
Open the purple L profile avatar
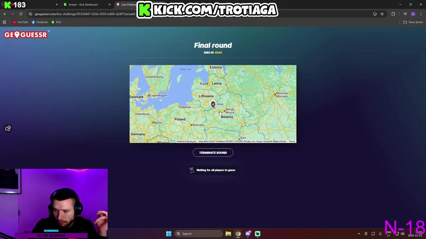click(x=413, y=14)
